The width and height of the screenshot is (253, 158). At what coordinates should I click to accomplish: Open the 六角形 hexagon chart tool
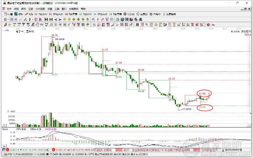(x=155, y=14)
